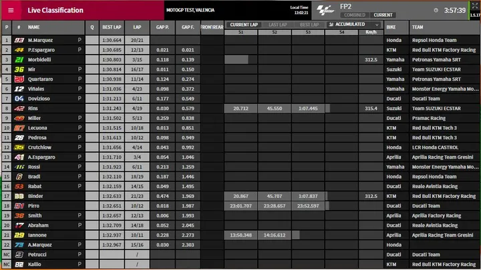
Task: Click the FRONT/REAR column header
Action: coord(212,27)
